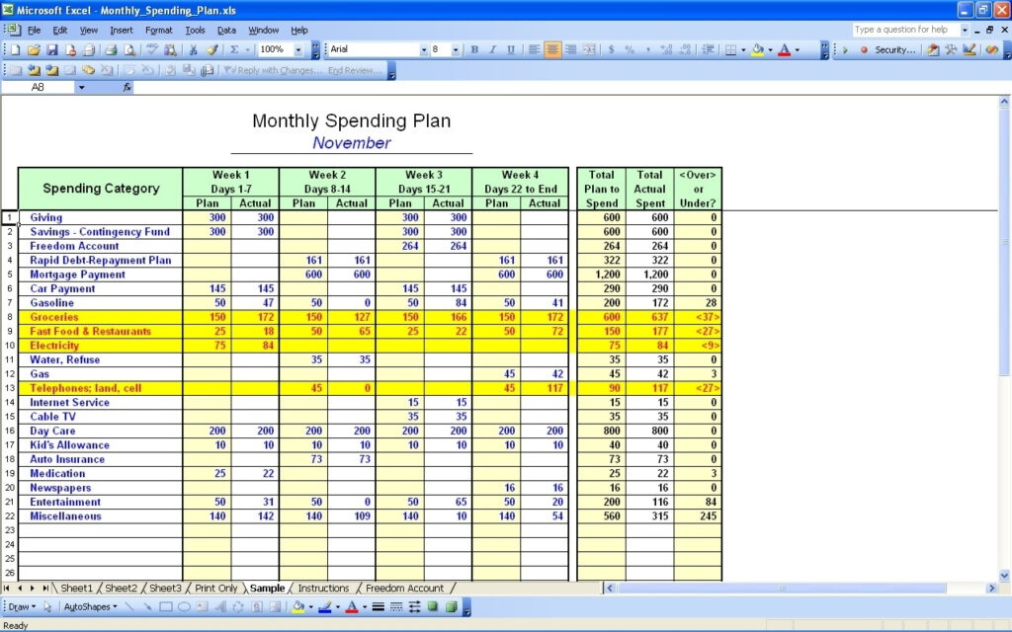Click the Security button

click(885, 49)
